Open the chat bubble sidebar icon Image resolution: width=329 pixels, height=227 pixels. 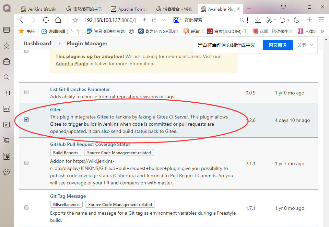pyautogui.click(x=7, y=172)
